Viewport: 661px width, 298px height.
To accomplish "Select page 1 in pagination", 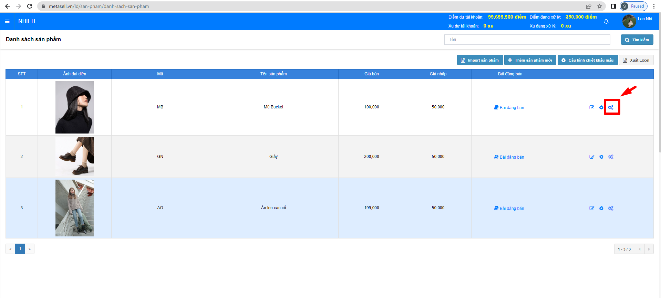I will click(20, 249).
